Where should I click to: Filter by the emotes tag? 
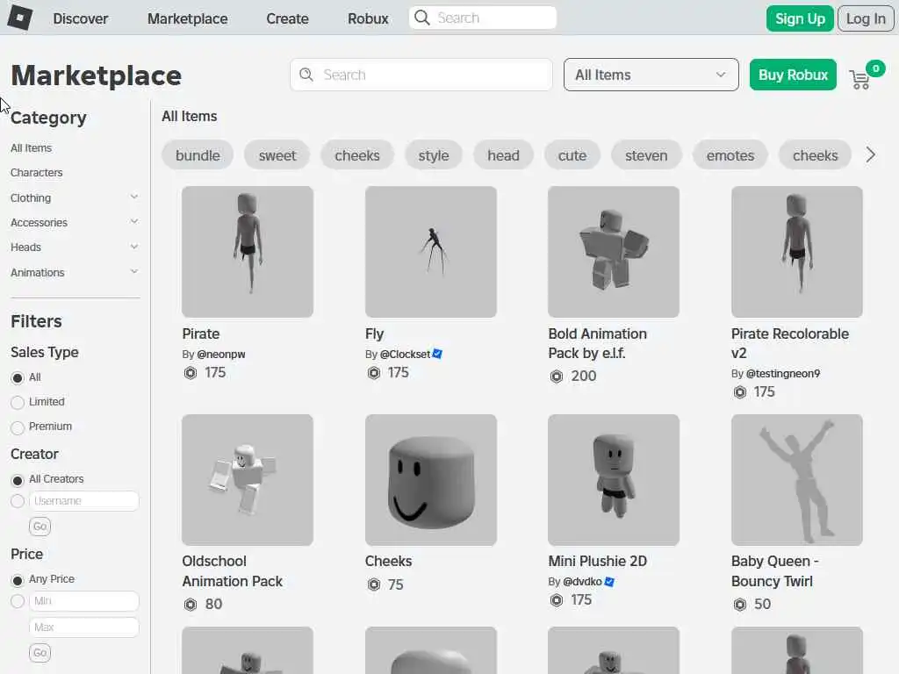click(730, 155)
